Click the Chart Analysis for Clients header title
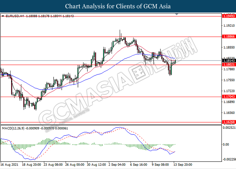Viewport: 236px width, 169px height. (x=118, y=6)
